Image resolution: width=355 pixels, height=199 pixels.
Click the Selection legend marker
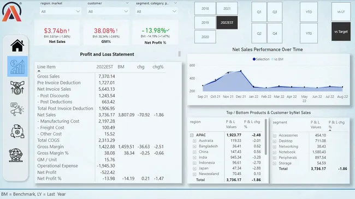click(x=254, y=59)
